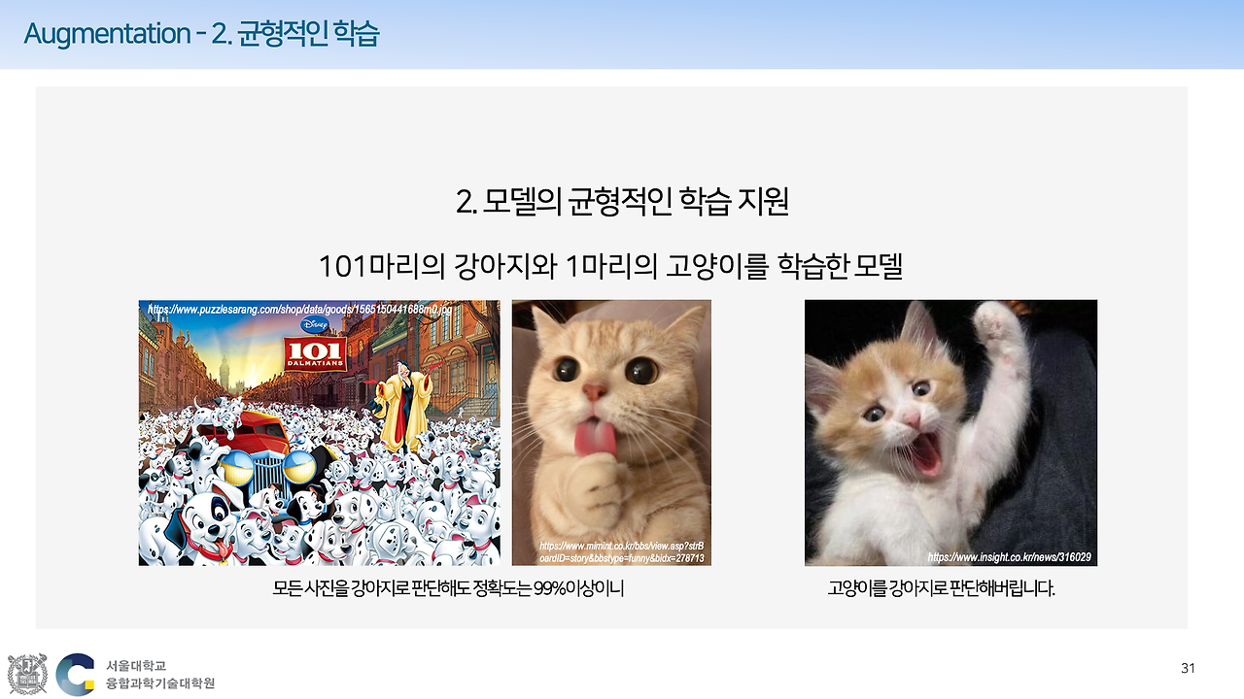Viewport: 1244px width, 699px height.
Task: Select the 101 Dalmatians title graphic
Action: (314, 352)
